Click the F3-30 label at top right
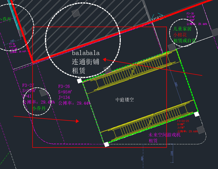 (x=190, y=13)
